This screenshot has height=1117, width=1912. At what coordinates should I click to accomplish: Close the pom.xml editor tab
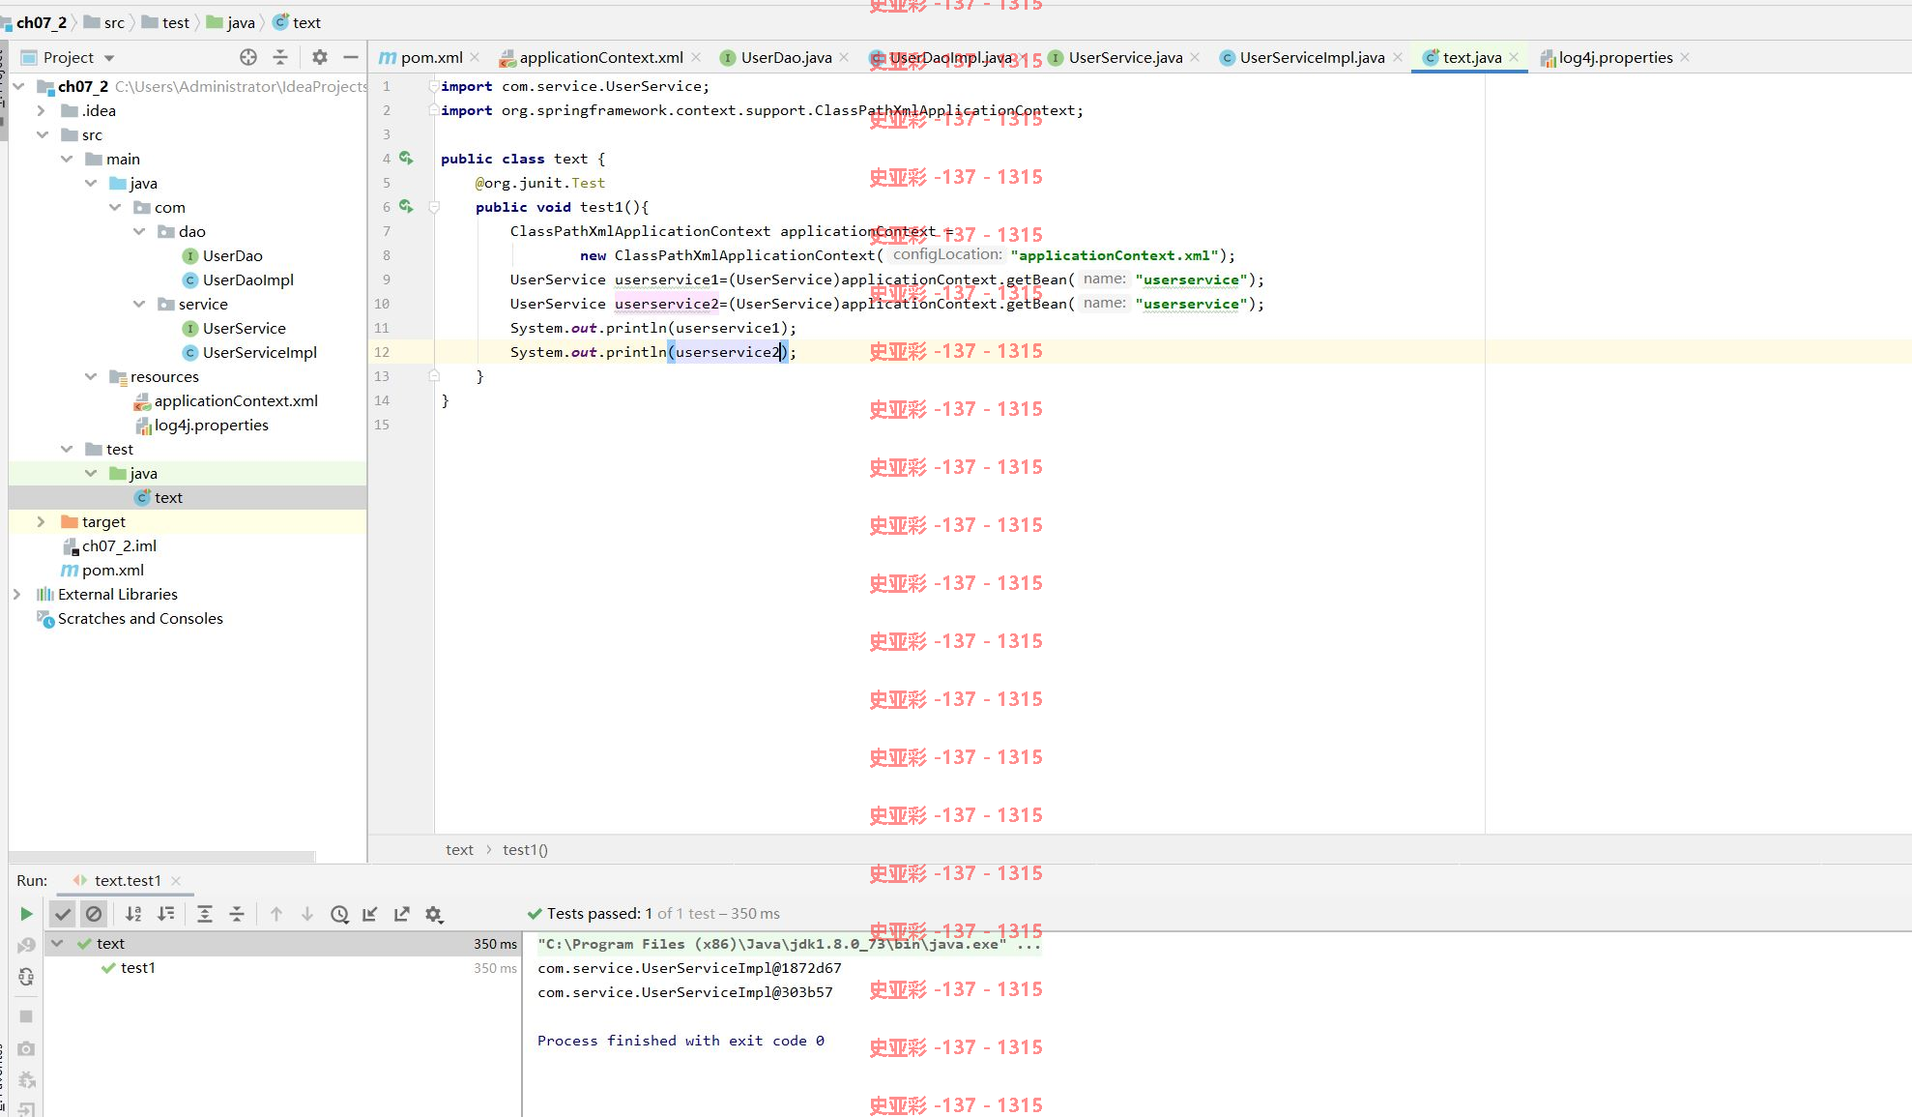[x=475, y=57]
